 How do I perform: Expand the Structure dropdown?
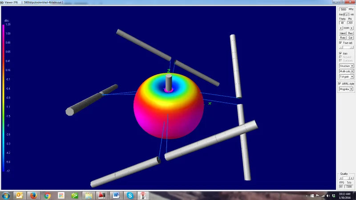coord(346,66)
